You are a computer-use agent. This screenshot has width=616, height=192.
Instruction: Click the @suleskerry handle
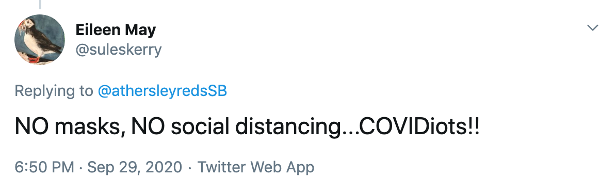pos(118,50)
